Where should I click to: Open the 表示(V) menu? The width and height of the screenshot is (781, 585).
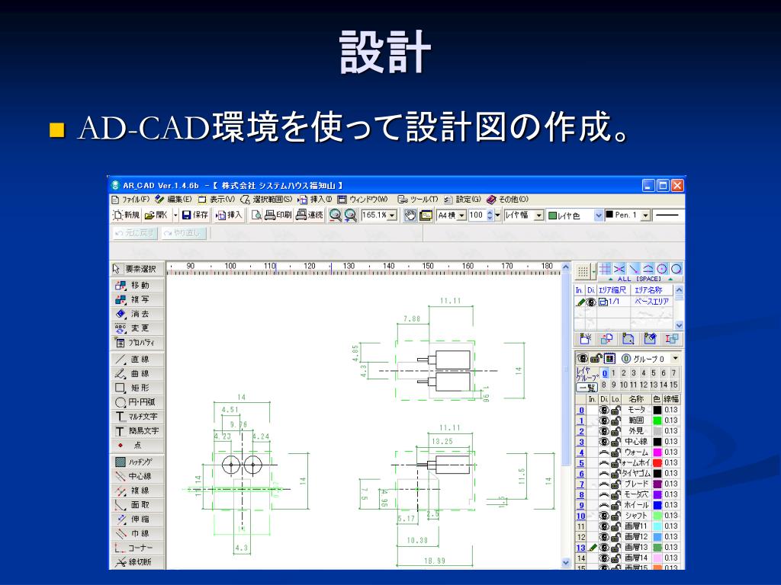point(217,200)
